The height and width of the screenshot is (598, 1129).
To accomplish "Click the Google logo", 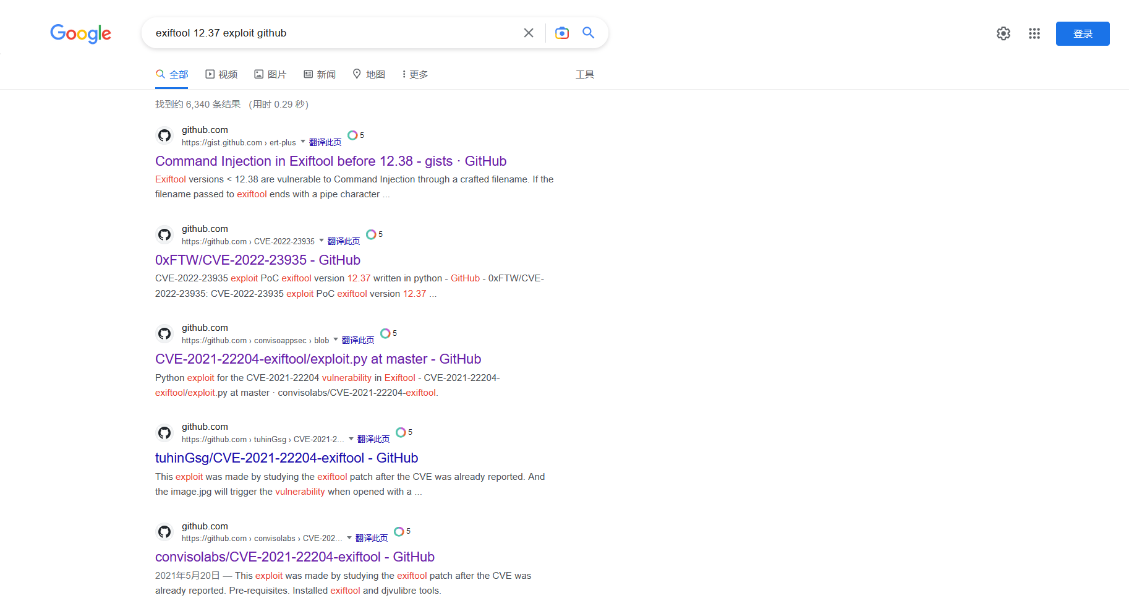I will point(81,33).
